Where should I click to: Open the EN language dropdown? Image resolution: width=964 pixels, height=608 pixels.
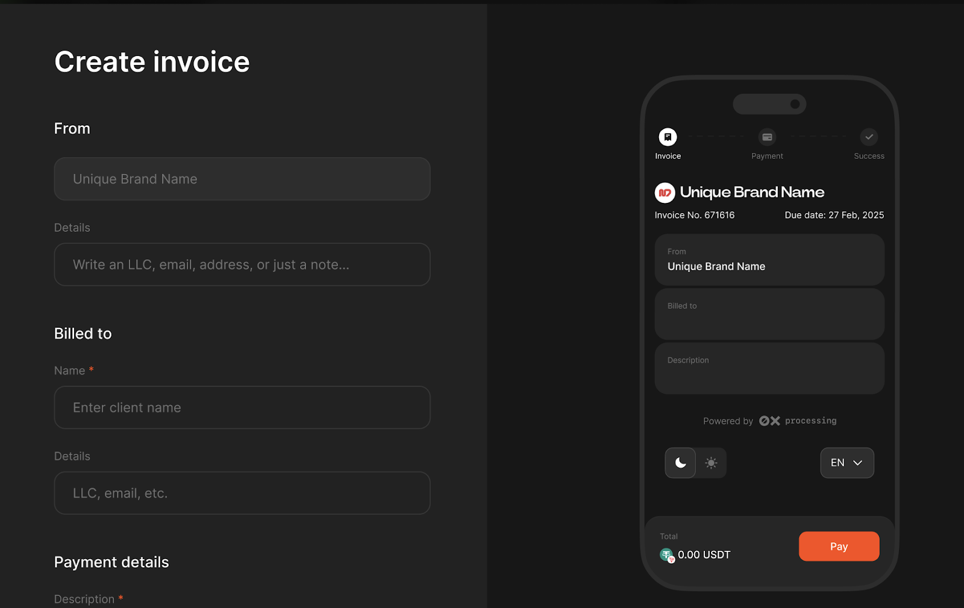[847, 463]
